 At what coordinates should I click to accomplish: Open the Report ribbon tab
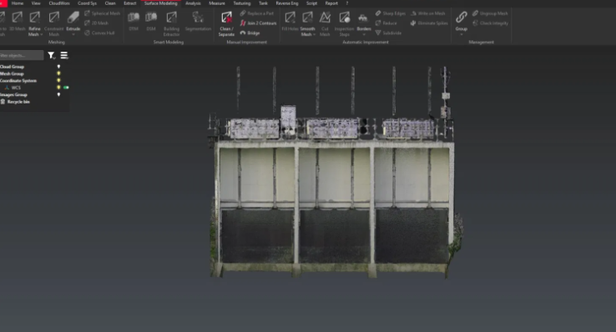(331, 3)
